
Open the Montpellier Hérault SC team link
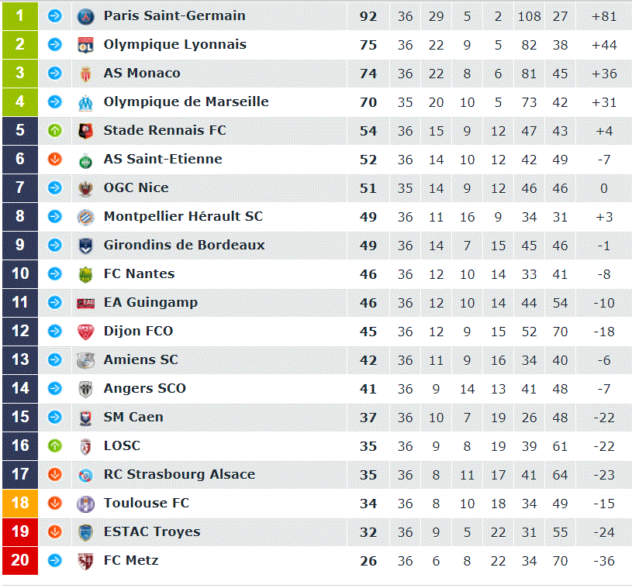click(x=183, y=216)
